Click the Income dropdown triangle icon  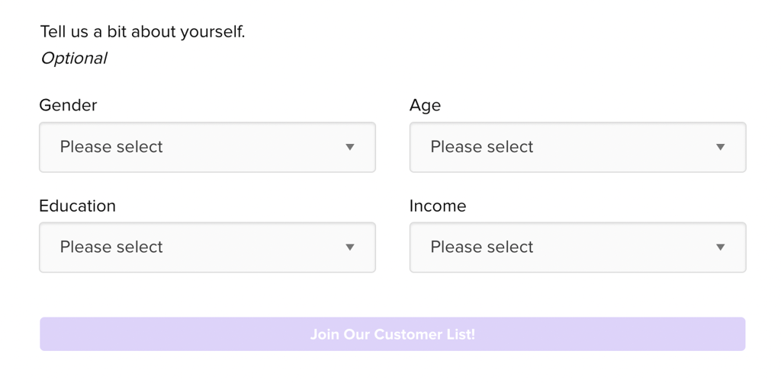[720, 247]
